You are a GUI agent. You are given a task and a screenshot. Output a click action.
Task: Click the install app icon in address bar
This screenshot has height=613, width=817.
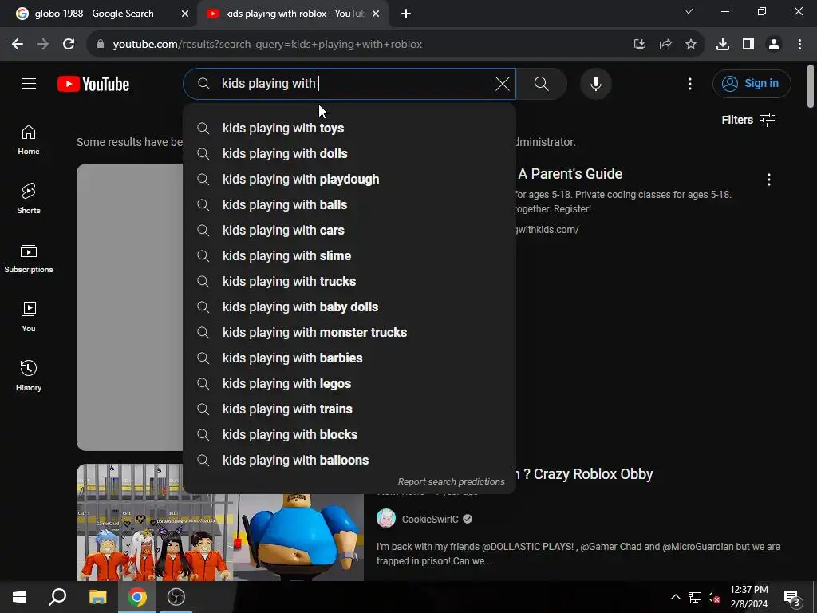[x=640, y=45]
